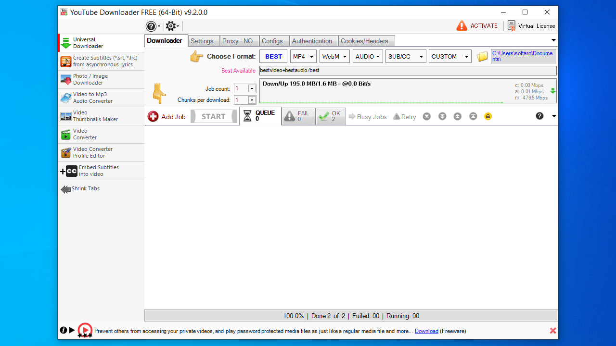Open Video Converter Profile Editor
The height and width of the screenshot is (346, 616).
pos(101,152)
